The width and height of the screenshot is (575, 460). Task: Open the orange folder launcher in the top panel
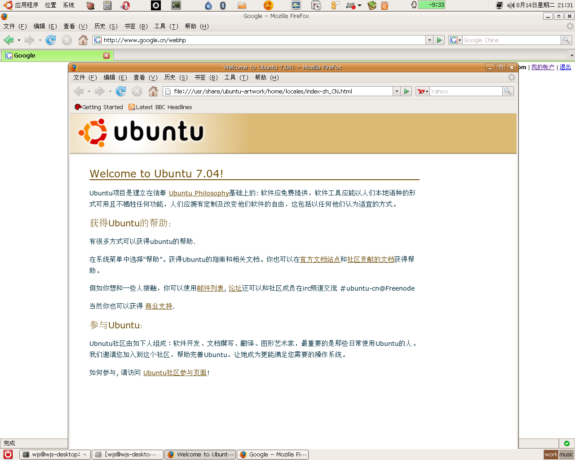[242, 5]
